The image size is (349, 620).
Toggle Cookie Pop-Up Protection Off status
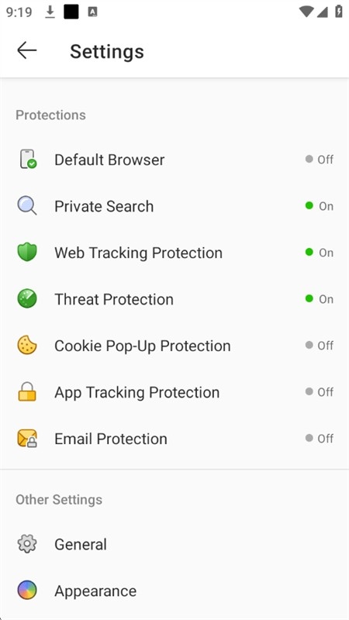(320, 345)
